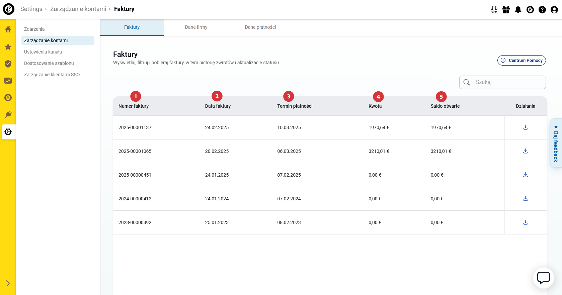Click the notifications bell icon
This screenshot has height=295, width=562.
click(x=518, y=10)
